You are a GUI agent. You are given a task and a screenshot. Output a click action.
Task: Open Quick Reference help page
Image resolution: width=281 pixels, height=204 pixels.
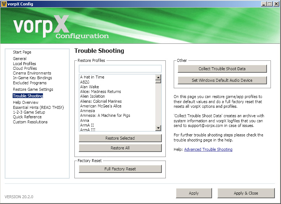[x=27, y=117]
